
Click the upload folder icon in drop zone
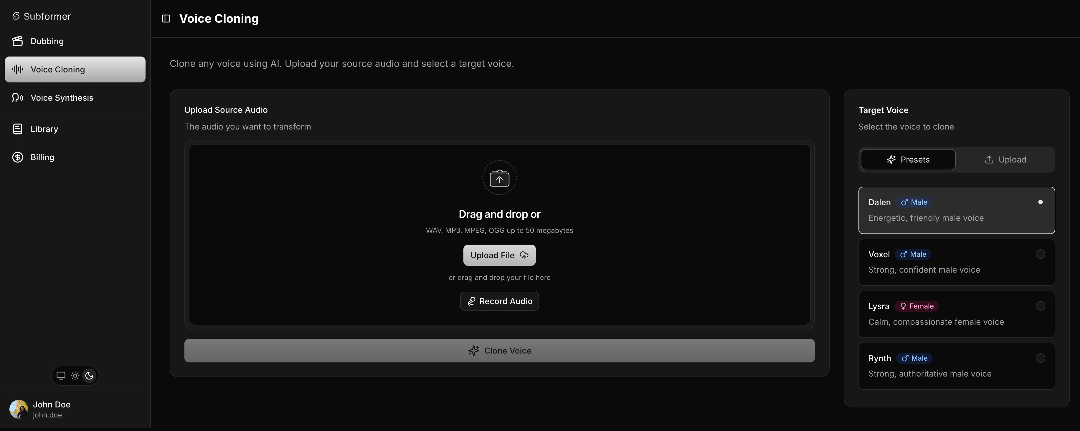pos(499,178)
